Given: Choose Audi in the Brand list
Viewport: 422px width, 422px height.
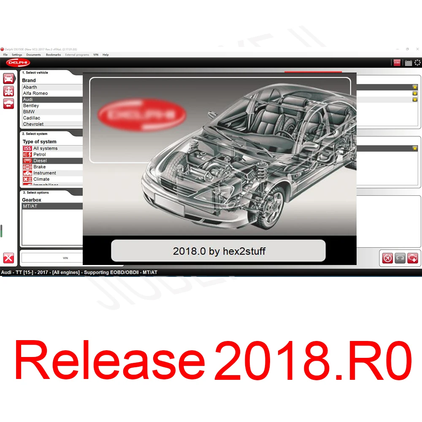Looking at the screenshot, I should click(x=52, y=100).
